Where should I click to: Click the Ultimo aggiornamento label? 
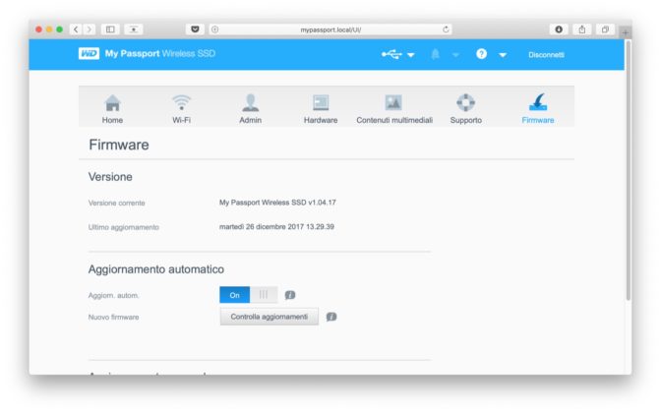click(x=124, y=227)
